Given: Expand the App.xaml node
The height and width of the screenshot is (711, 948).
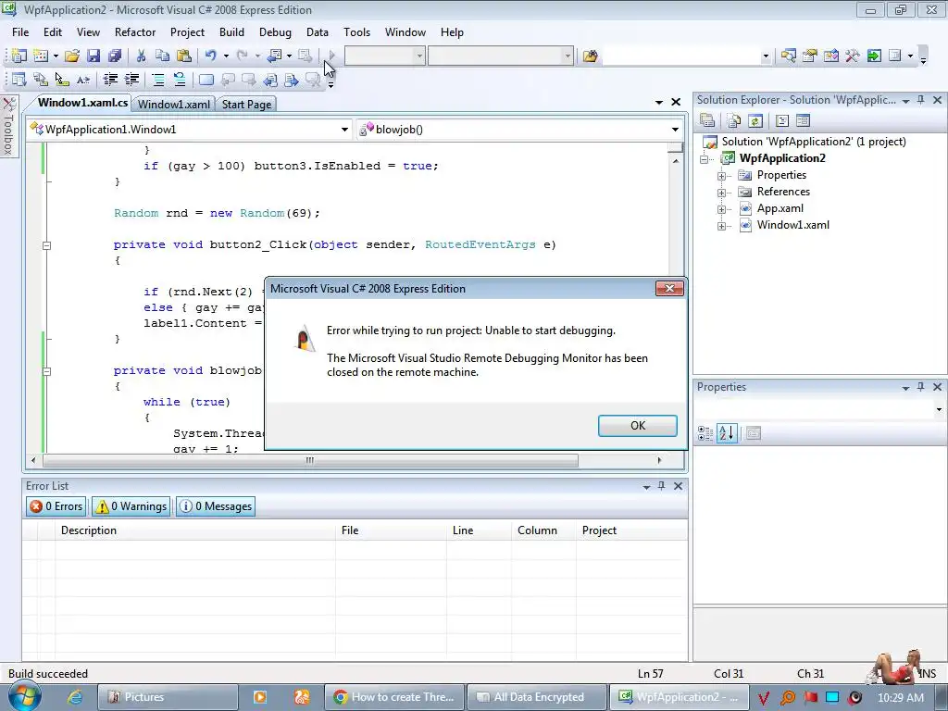Looking at the screenshot, I should (721, 209).
